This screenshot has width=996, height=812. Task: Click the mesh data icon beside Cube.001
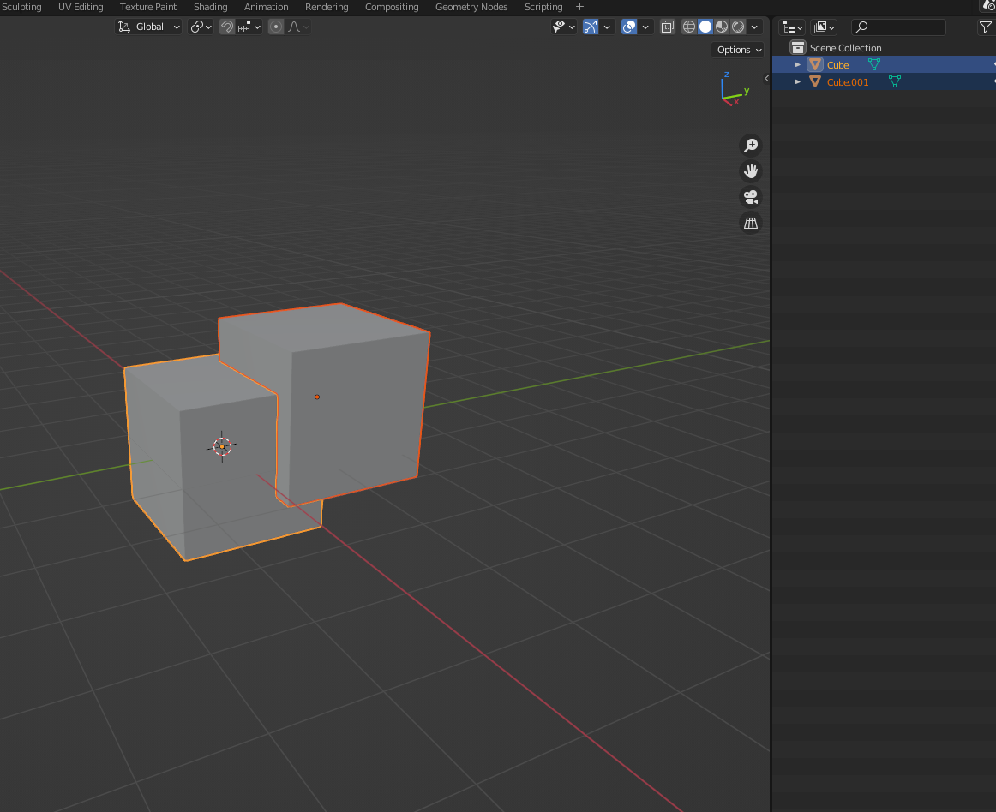click(x=895, y=82)
